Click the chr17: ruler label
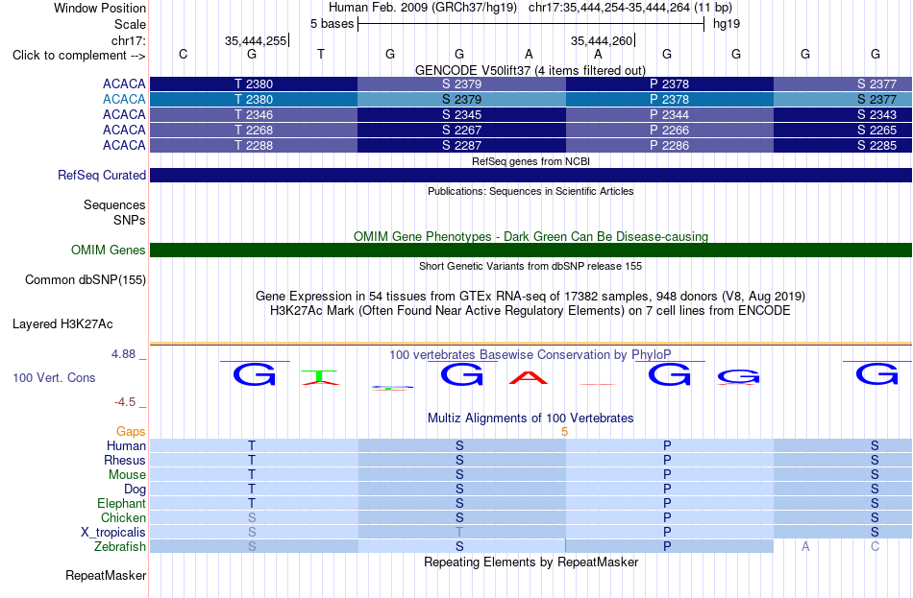Screen dimensions: 913x598 click(x=128, y=40)
